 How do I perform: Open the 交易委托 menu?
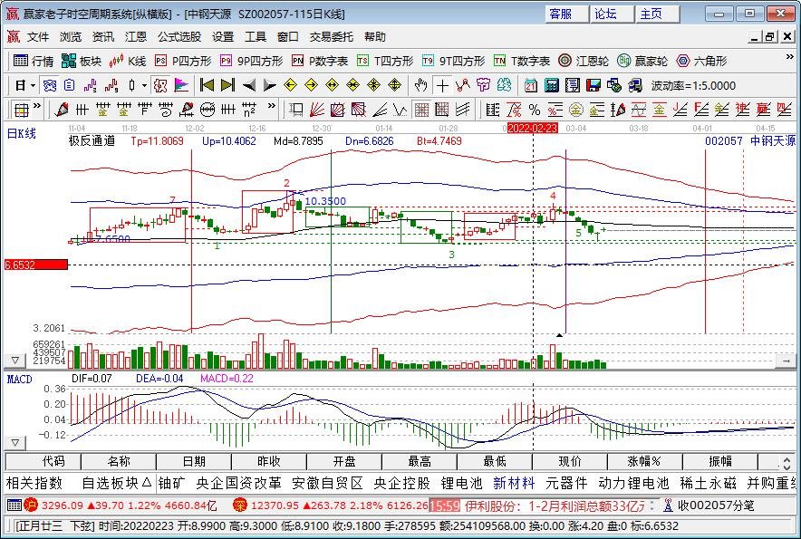331,37
